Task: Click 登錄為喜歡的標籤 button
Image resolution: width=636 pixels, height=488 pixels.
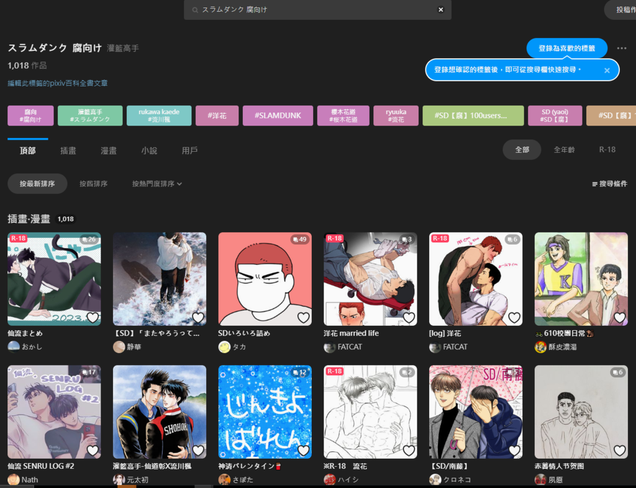Action: (566, 48)
